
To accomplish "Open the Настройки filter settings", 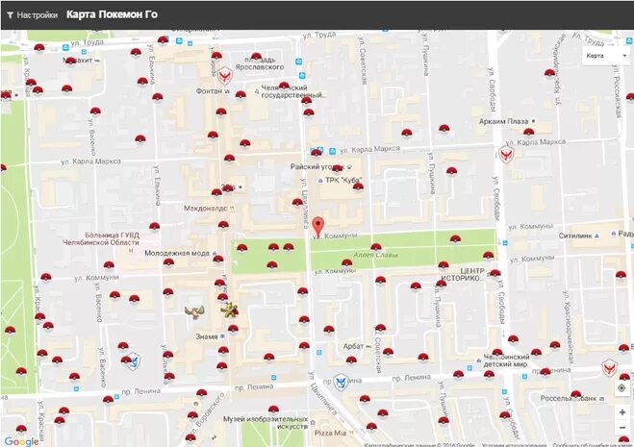I will (33, 15).
